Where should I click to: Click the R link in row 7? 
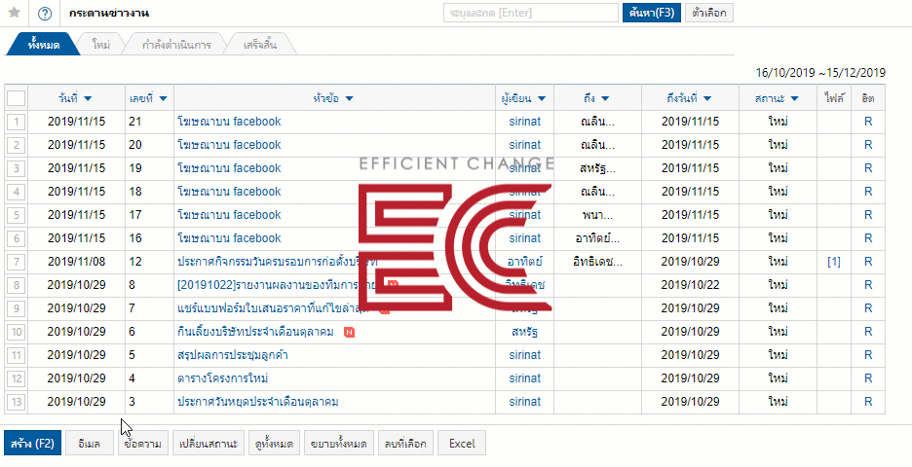(x=868, y=262)
